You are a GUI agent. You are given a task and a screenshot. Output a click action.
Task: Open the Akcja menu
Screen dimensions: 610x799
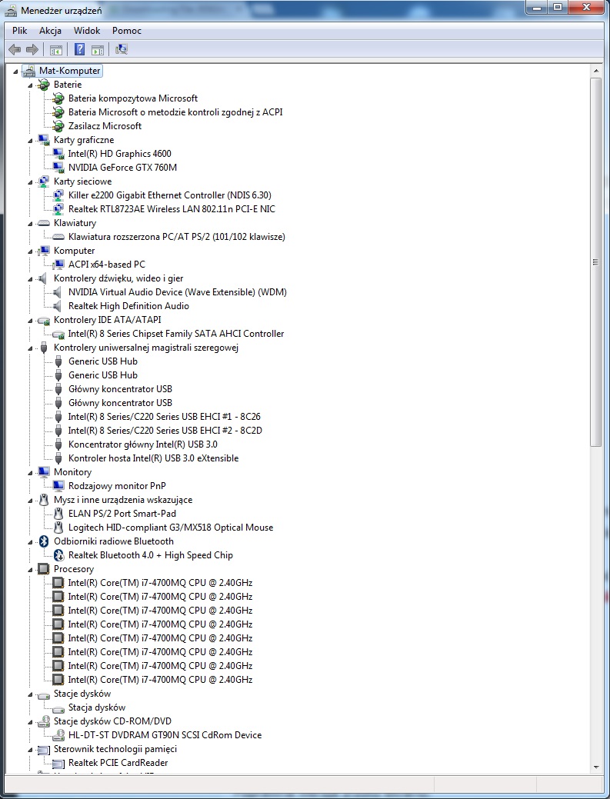51,31
